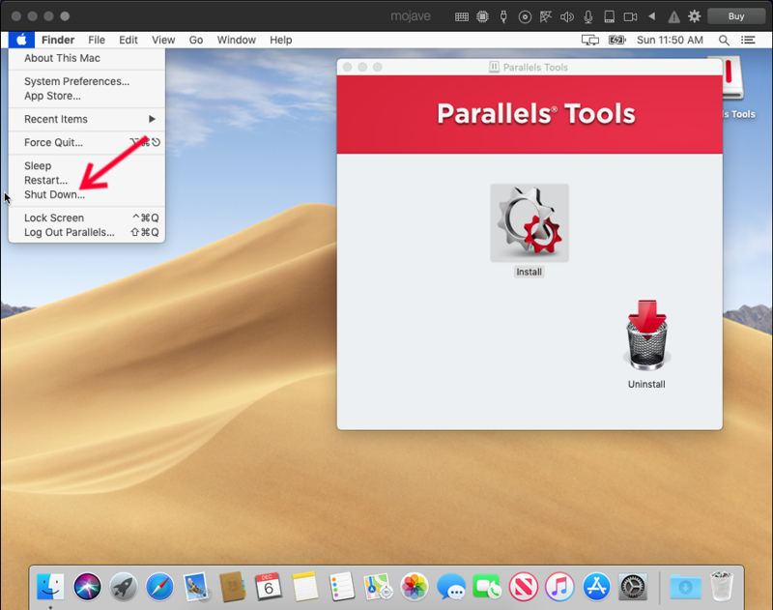Choose System Preferences… in Apple menu

click(76, 81)
